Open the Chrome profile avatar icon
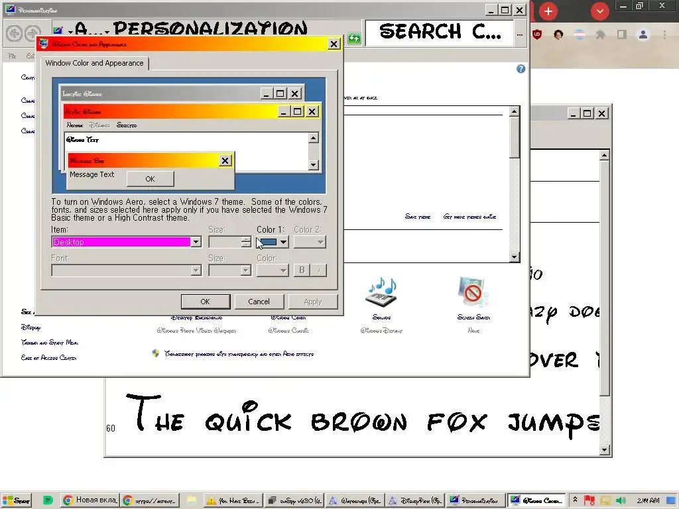679x509 pixels. (x=643, y=34)
